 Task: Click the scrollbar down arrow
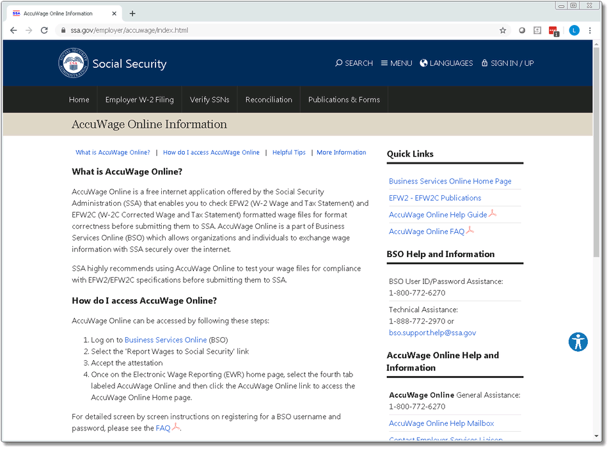click(x=597, y=436)
